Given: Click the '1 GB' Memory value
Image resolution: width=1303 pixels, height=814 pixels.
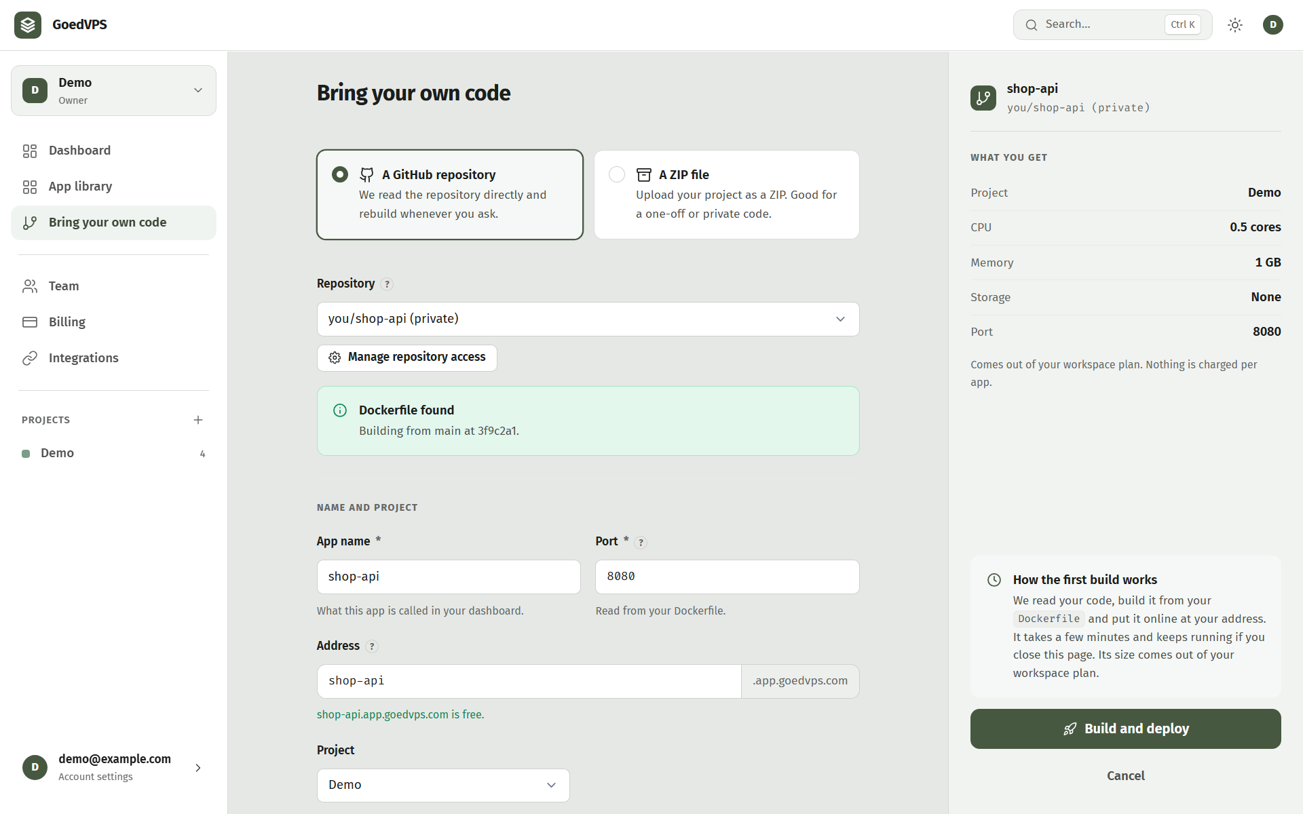Looking at the screenshot, I should (1268, 263).
